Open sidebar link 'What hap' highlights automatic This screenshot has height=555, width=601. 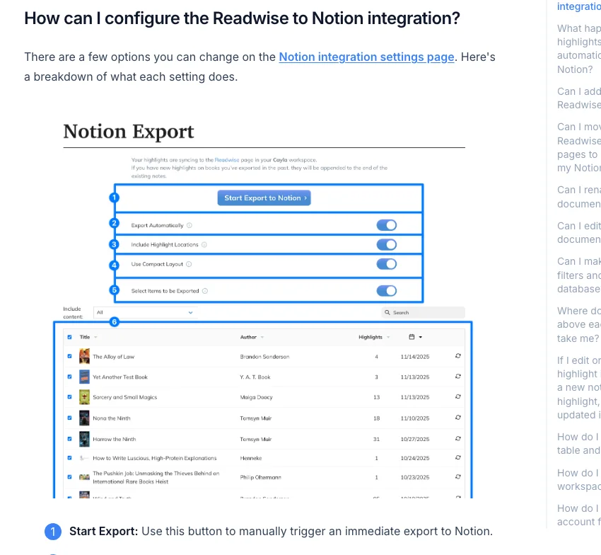pos(579,49)
